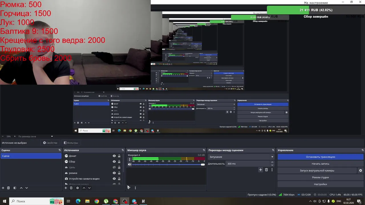Mute Микр/доп 4 speaker icon
The width and height of the screenshot is (365, 205).
[x=129, y=164]
